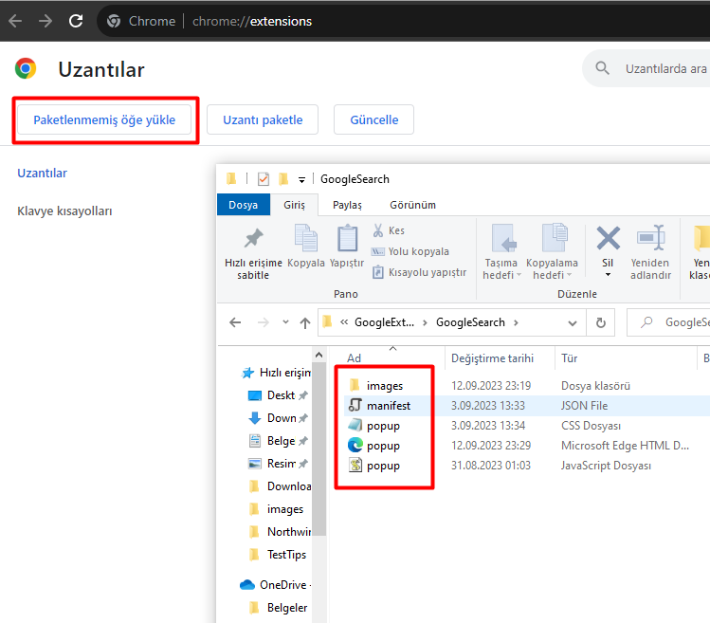Image resolution: width=710 pixels, height=623 pixels.
Task: Click Kısayolu yapıştır command
Action: [x=419, y=272]
